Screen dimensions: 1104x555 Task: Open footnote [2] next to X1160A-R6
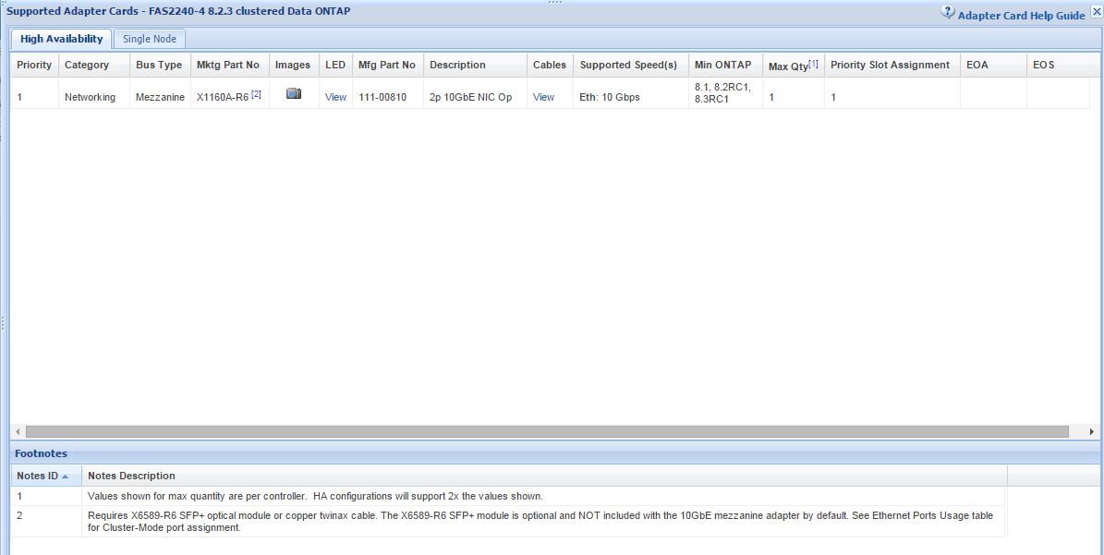click(256, 93)
